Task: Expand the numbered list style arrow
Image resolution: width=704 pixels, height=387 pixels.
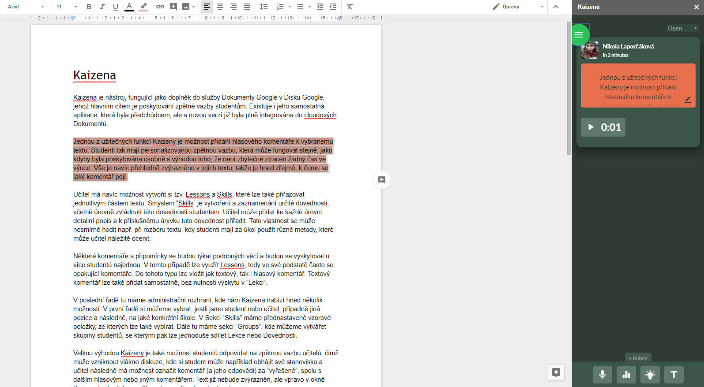Action: pyautogui.click(x=290, y=7)
